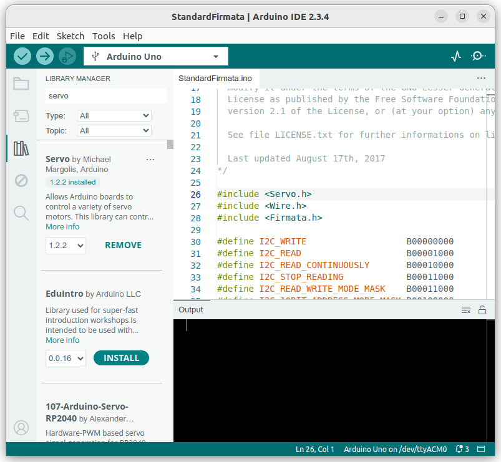Open More info for EduIntro library
This screenshot has width=501, height=462.
62,340
